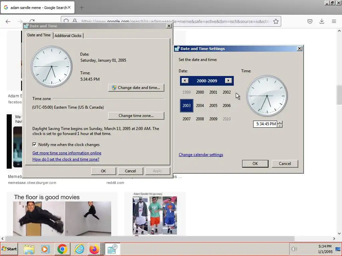Open Adam Sandler fits go crazy image
The width and height of the screenshot is (342, 256).
pos(155,214)
